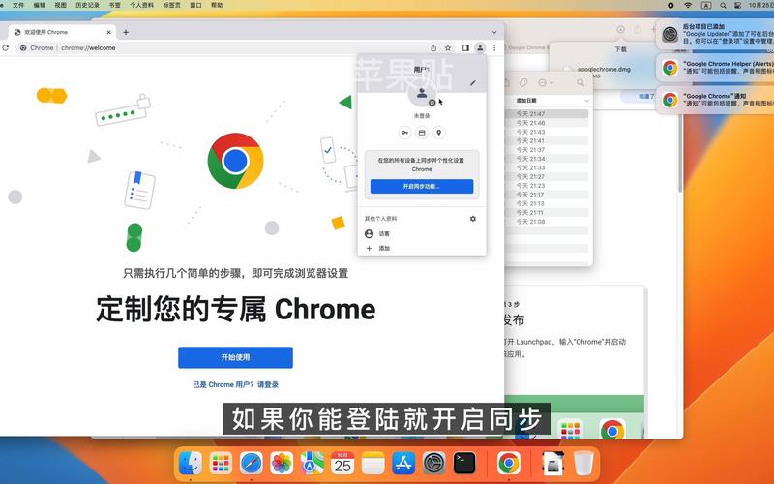Open Maps from the Dock

[312, 464]
